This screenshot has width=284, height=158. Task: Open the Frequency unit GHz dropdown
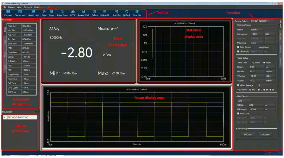coord(270,34)
